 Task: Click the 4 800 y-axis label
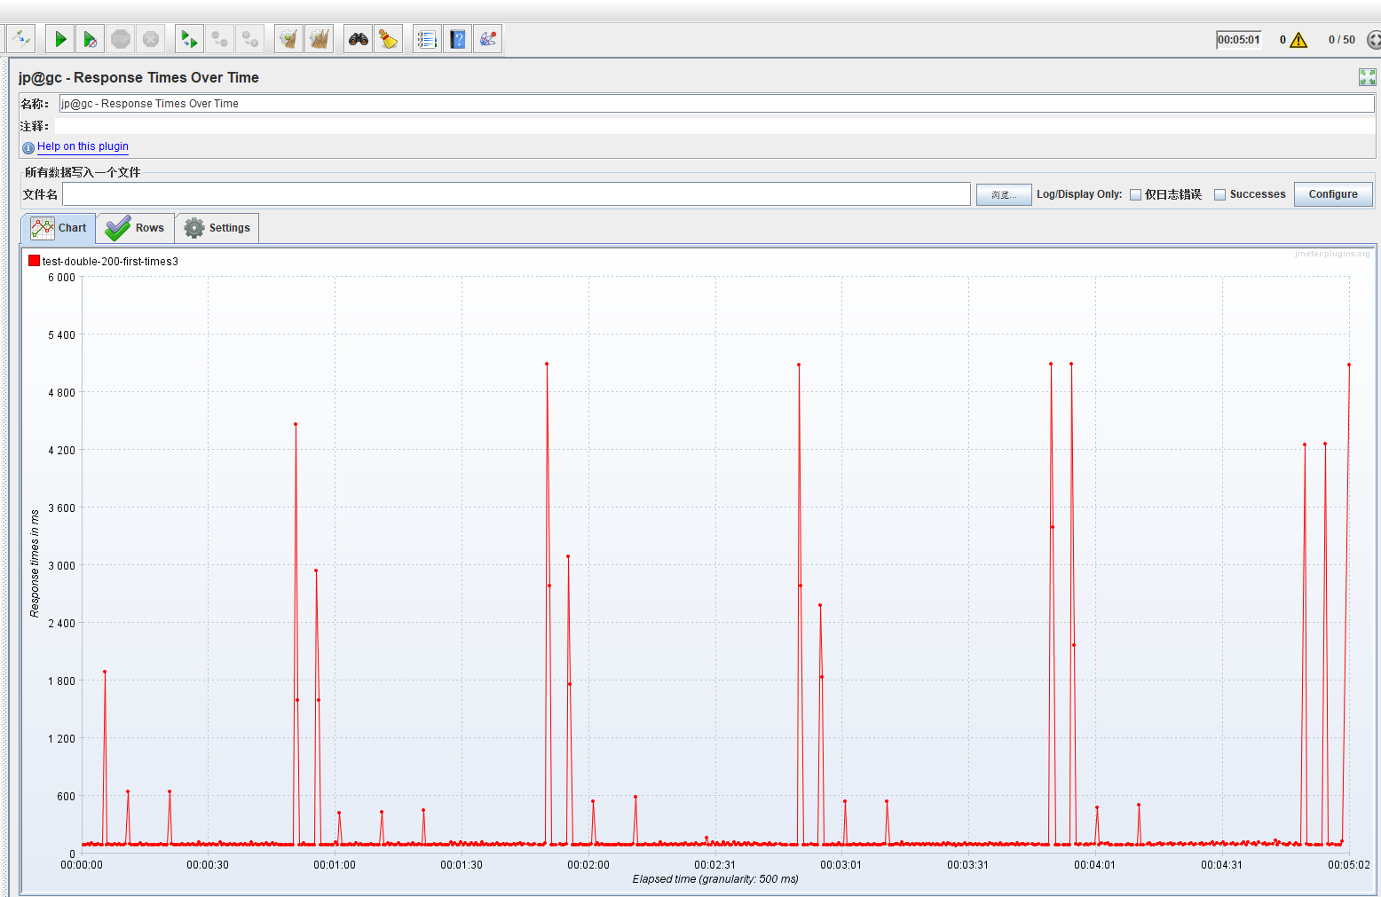[x=62, y=393]
